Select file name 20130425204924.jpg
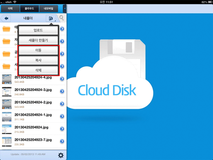Image resolution: width=213 pixels, height=160 pixels. [31, 127]
